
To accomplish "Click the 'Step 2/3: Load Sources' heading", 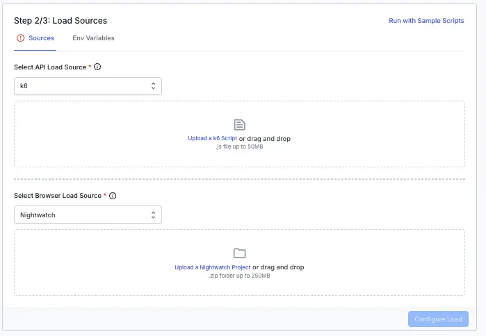I will 60,21.
